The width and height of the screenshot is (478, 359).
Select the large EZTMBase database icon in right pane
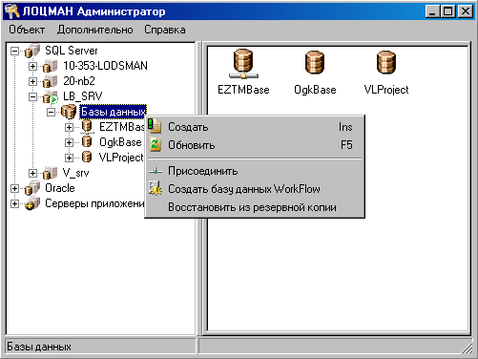[x=243, y=64]
